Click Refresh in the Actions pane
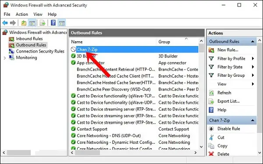 224,93
